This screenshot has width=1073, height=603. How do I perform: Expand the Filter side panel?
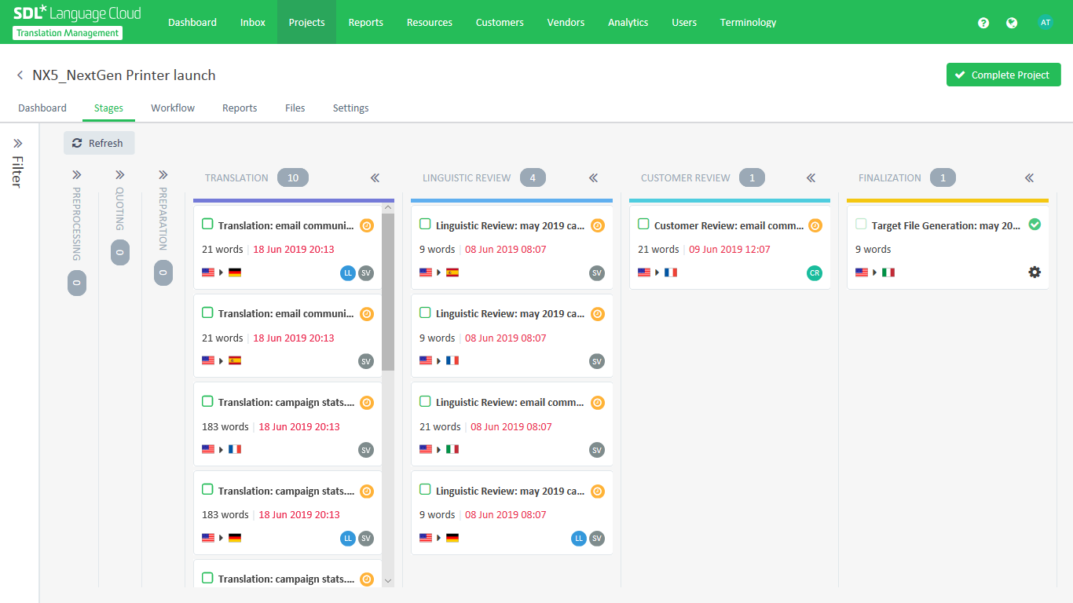point(18,144)
